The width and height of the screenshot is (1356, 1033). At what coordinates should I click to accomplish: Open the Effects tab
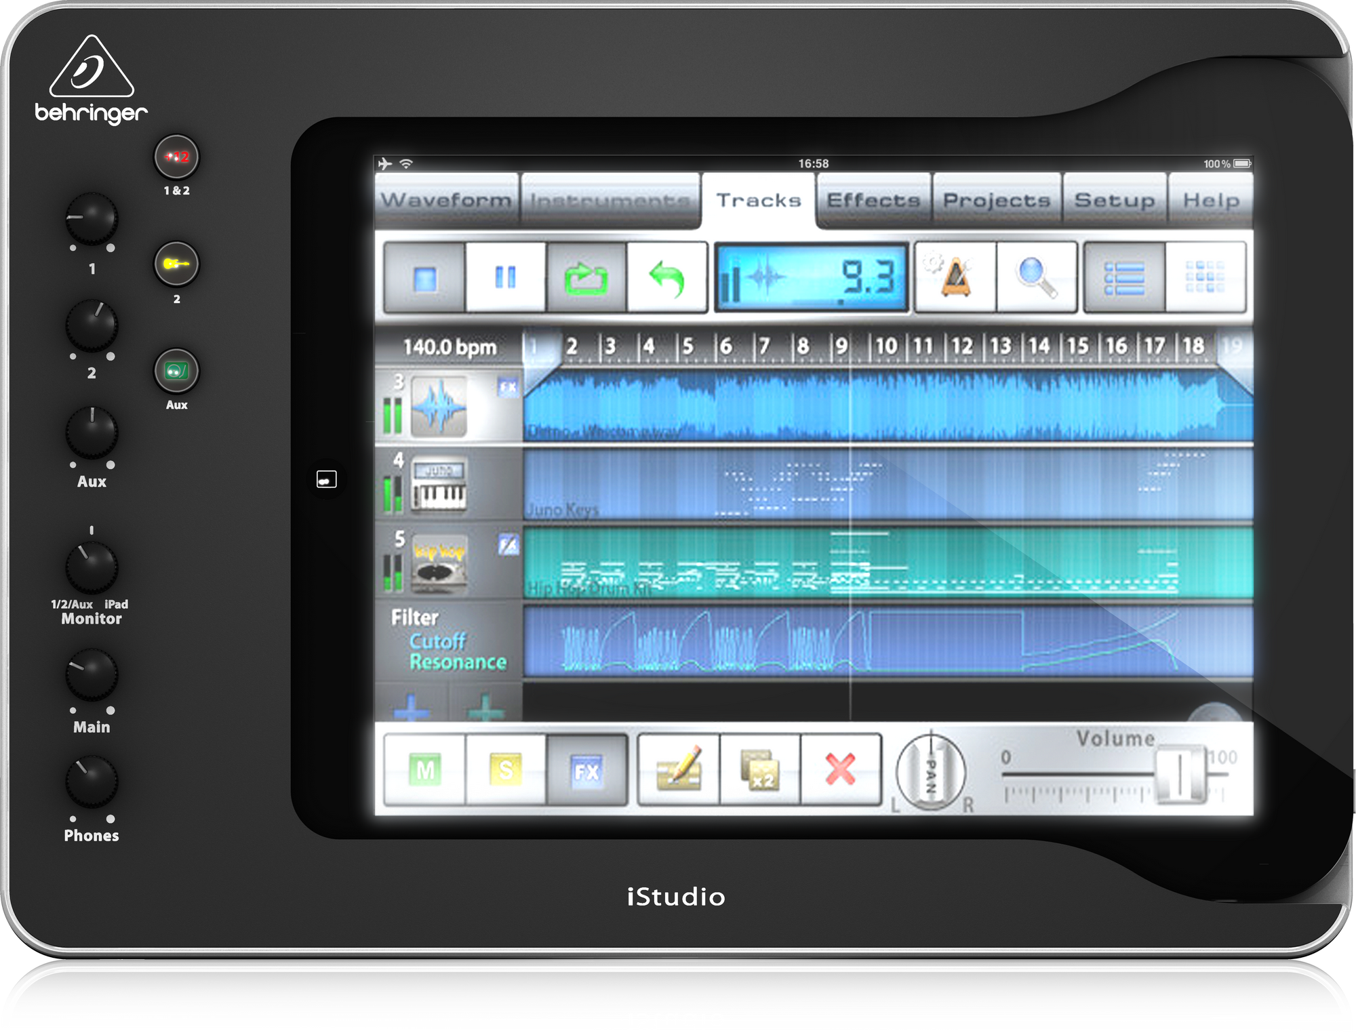point(873,200)
